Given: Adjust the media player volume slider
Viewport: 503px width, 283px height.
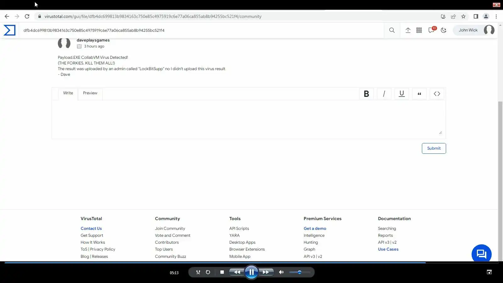Looking at the screenshot, I should (x=300, y=272).
